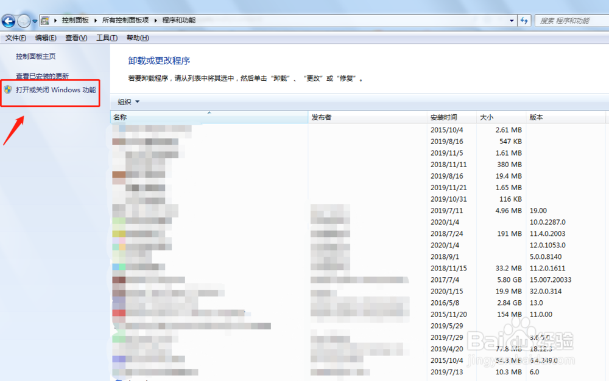Open the 工具(T) menu
This screenshot has height=381, width=609.
[x=107, y=38]
